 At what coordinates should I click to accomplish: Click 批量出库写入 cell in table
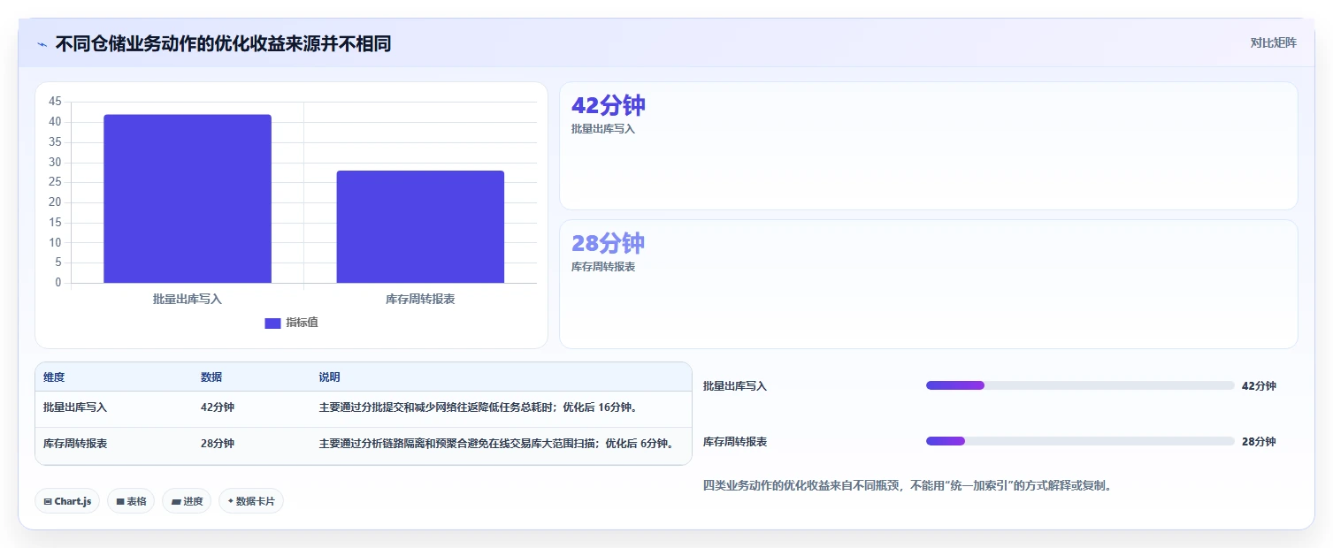tap(75, 407)
